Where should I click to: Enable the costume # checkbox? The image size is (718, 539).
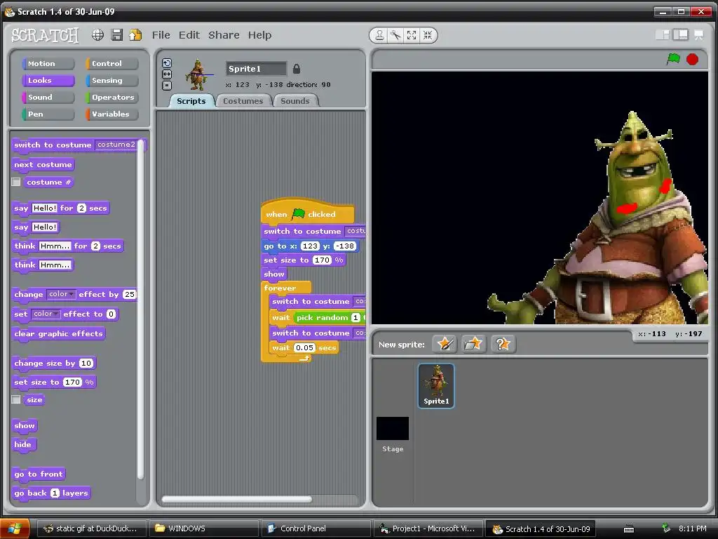[16, 182]
